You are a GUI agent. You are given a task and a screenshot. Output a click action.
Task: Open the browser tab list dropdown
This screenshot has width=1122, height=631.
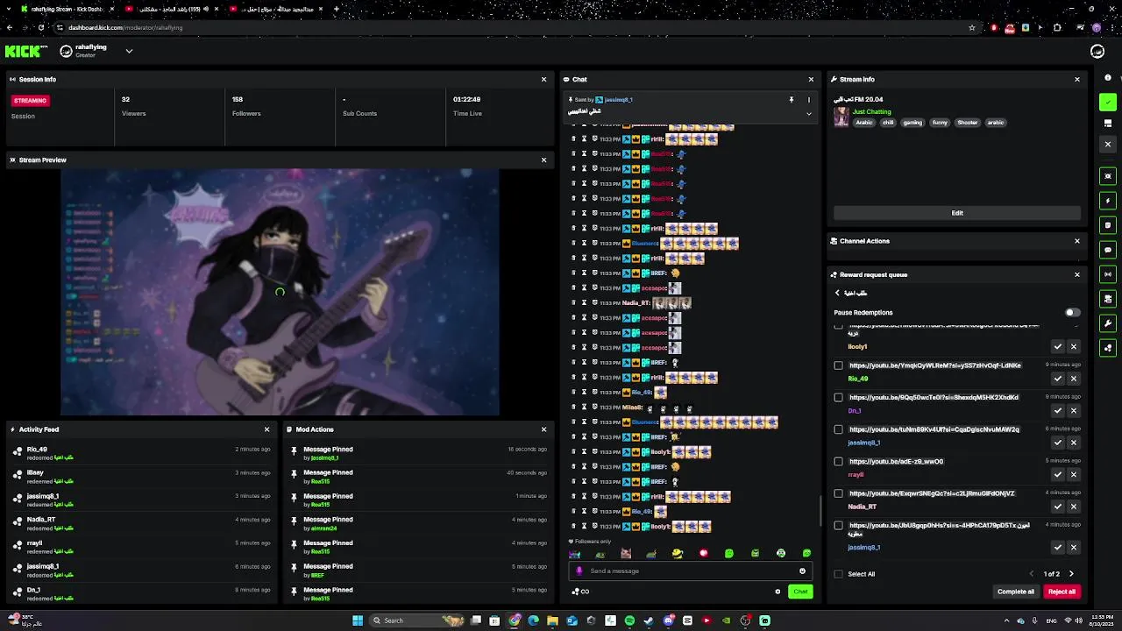[8, 9]
